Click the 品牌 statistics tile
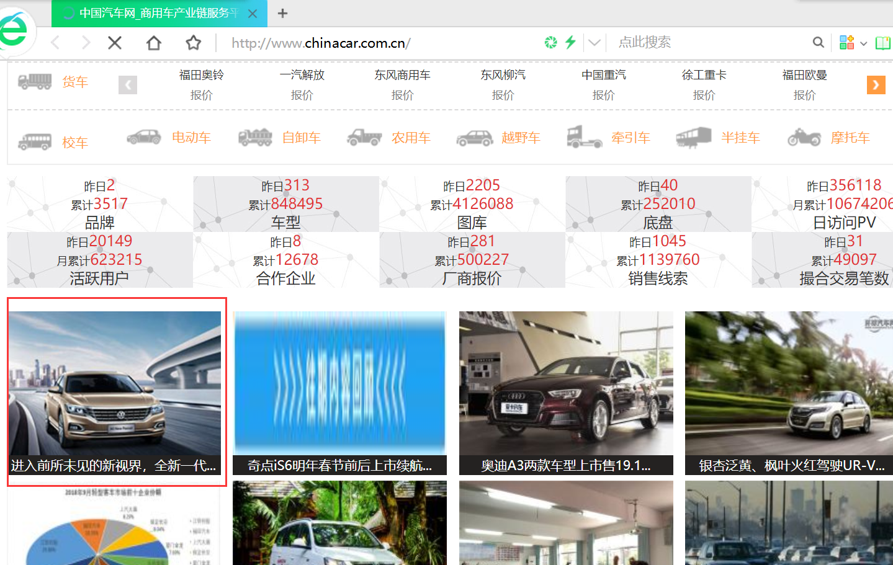 (x=100, y=204)
